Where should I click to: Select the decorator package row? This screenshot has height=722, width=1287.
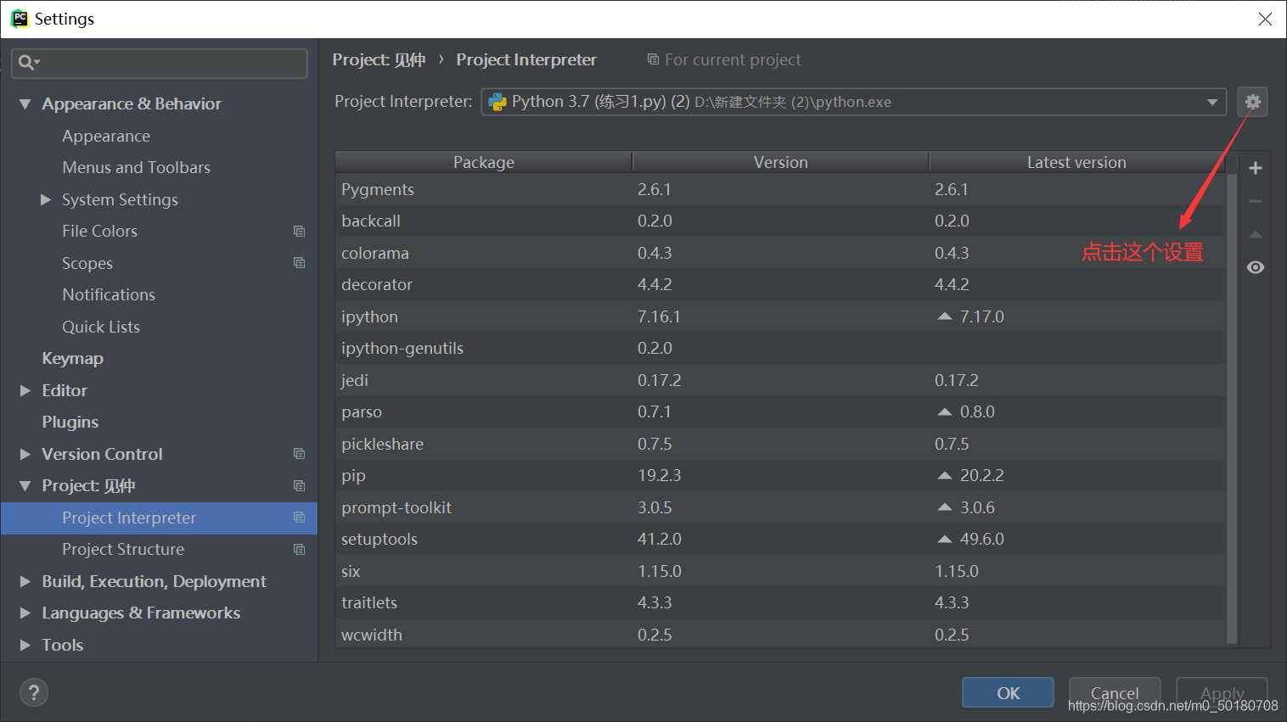pyautogui.click(x=781, y=284)
